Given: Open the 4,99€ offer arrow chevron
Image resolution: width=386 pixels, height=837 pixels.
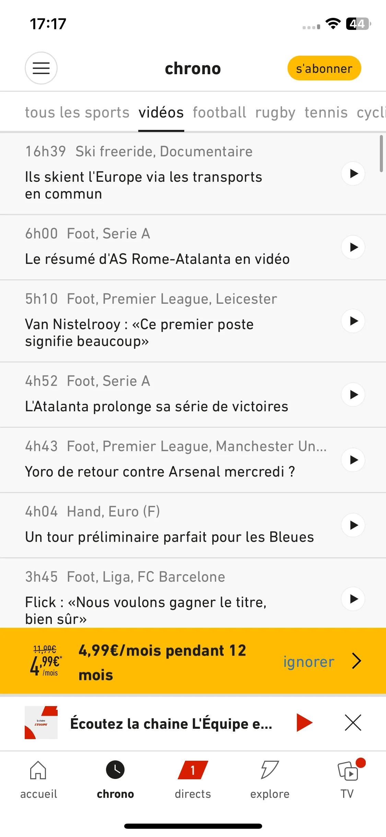Looking at the screenshot, I should click(x=357, y=661).
